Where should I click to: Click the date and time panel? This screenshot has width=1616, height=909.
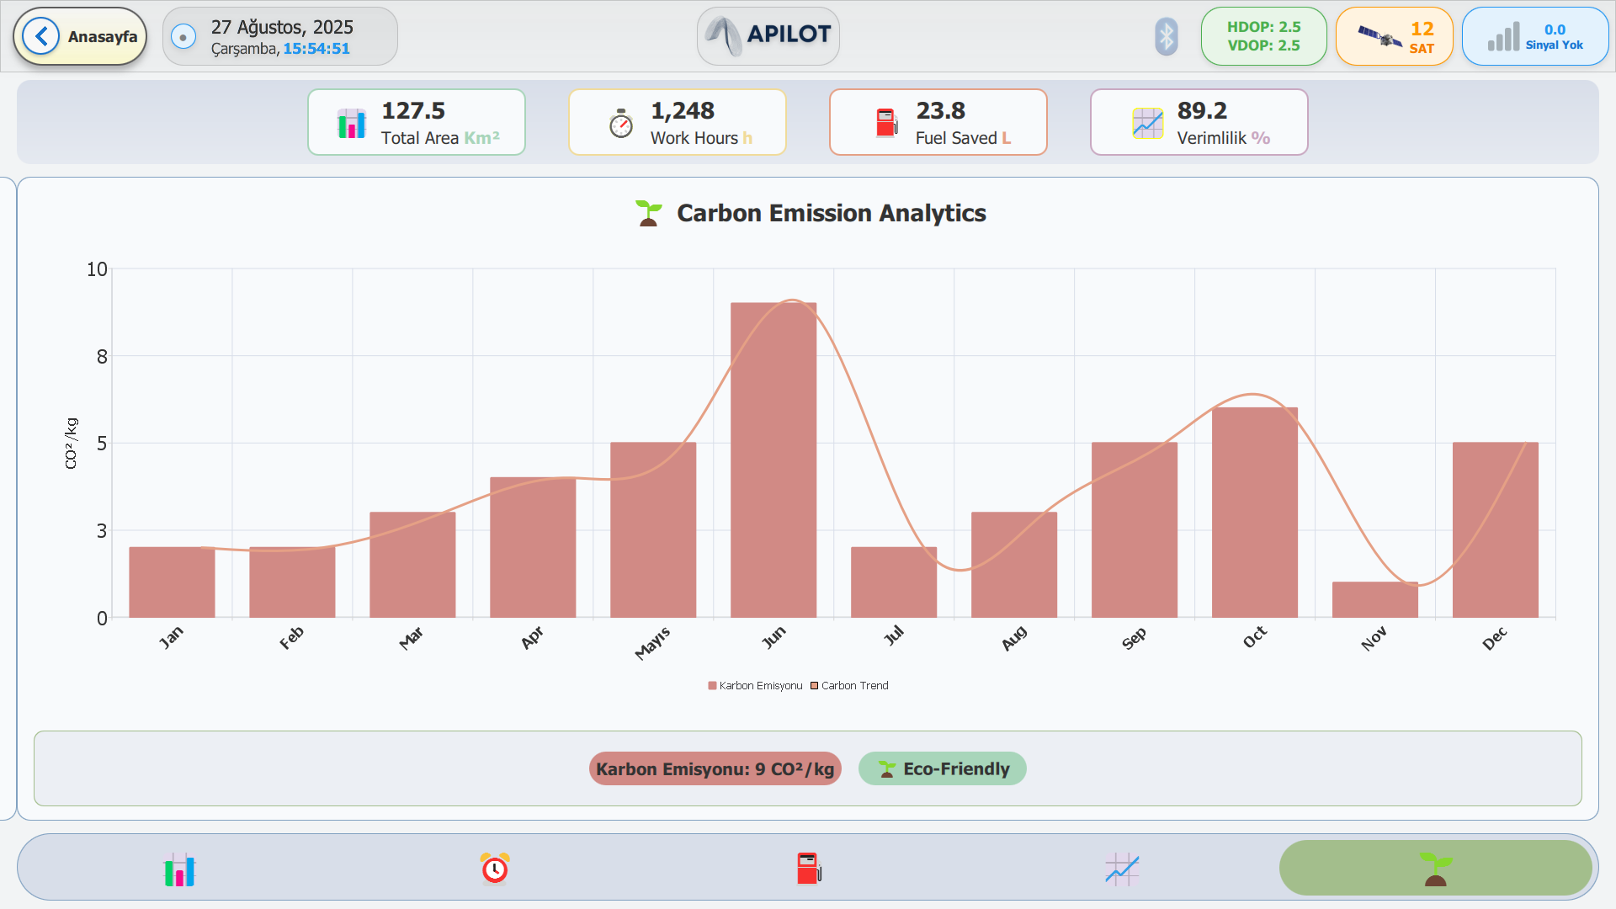[280, 36]
